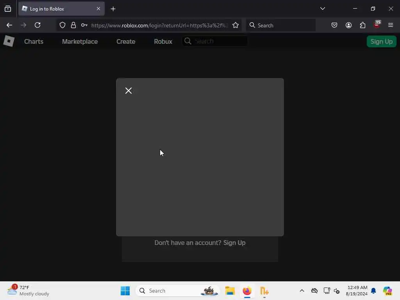Open a new browser tab
Image resolution: width=400 pixels, height=300 pixels.
tap(113, 9)
